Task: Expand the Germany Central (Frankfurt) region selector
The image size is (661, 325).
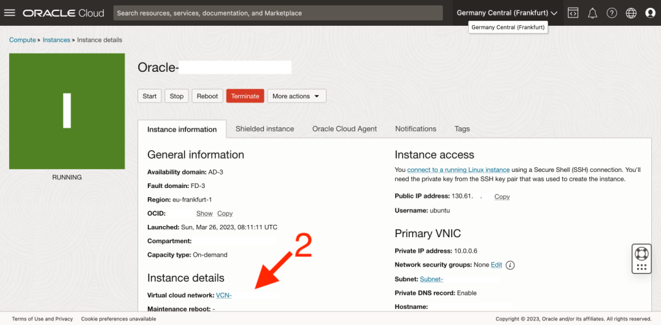Action: click(507, 13)
